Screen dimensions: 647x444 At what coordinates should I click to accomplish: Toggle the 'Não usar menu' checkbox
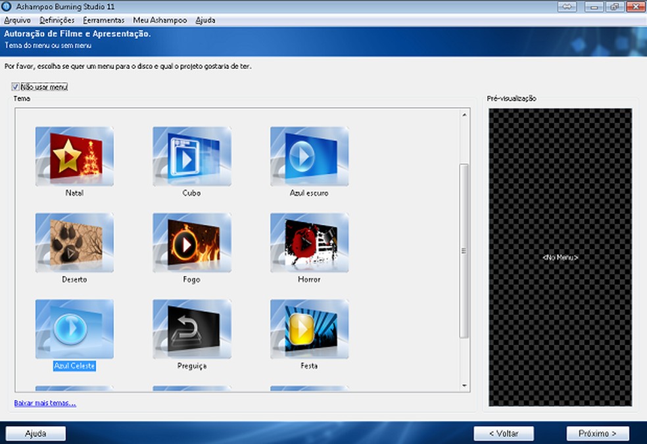pos(16,87)
